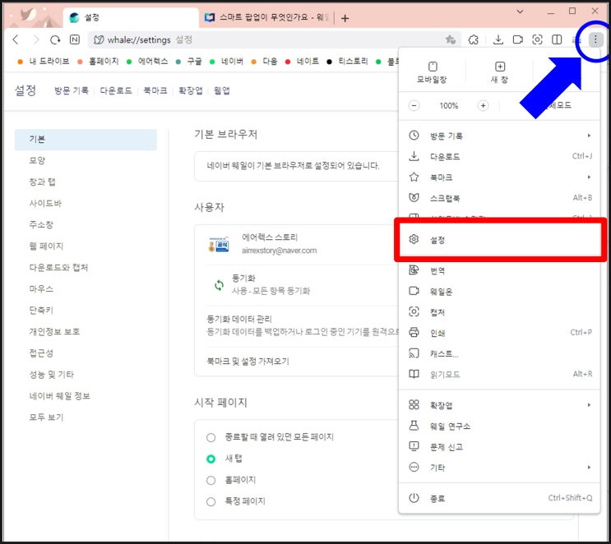
Task: Expand the 기타 submenu
Action: (499, 468)
